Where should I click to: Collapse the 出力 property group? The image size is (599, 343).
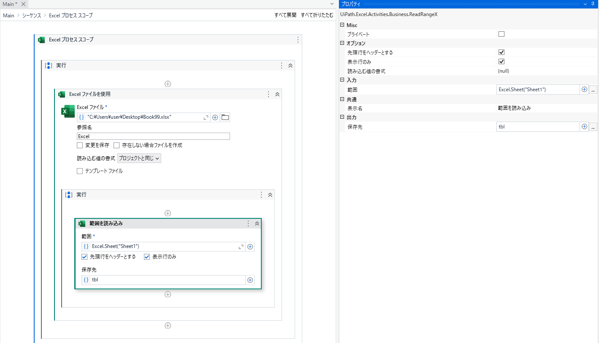pos(342,117)
